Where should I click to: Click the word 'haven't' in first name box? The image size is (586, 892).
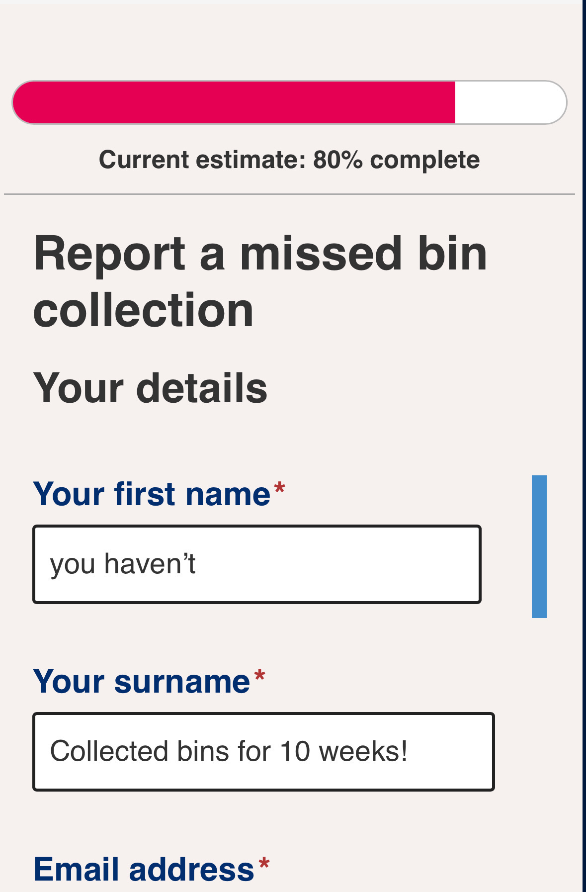(150, 564)
